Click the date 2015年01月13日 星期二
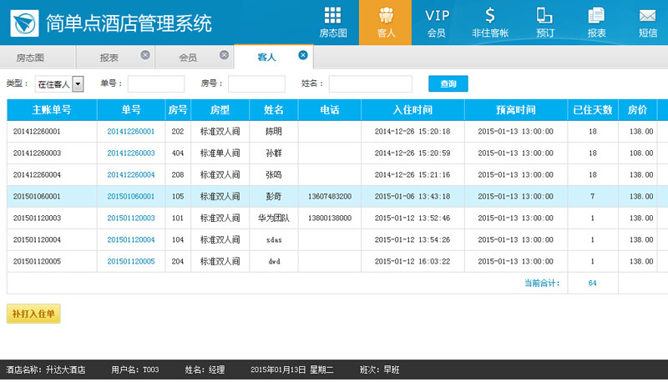 pos(292,369)
